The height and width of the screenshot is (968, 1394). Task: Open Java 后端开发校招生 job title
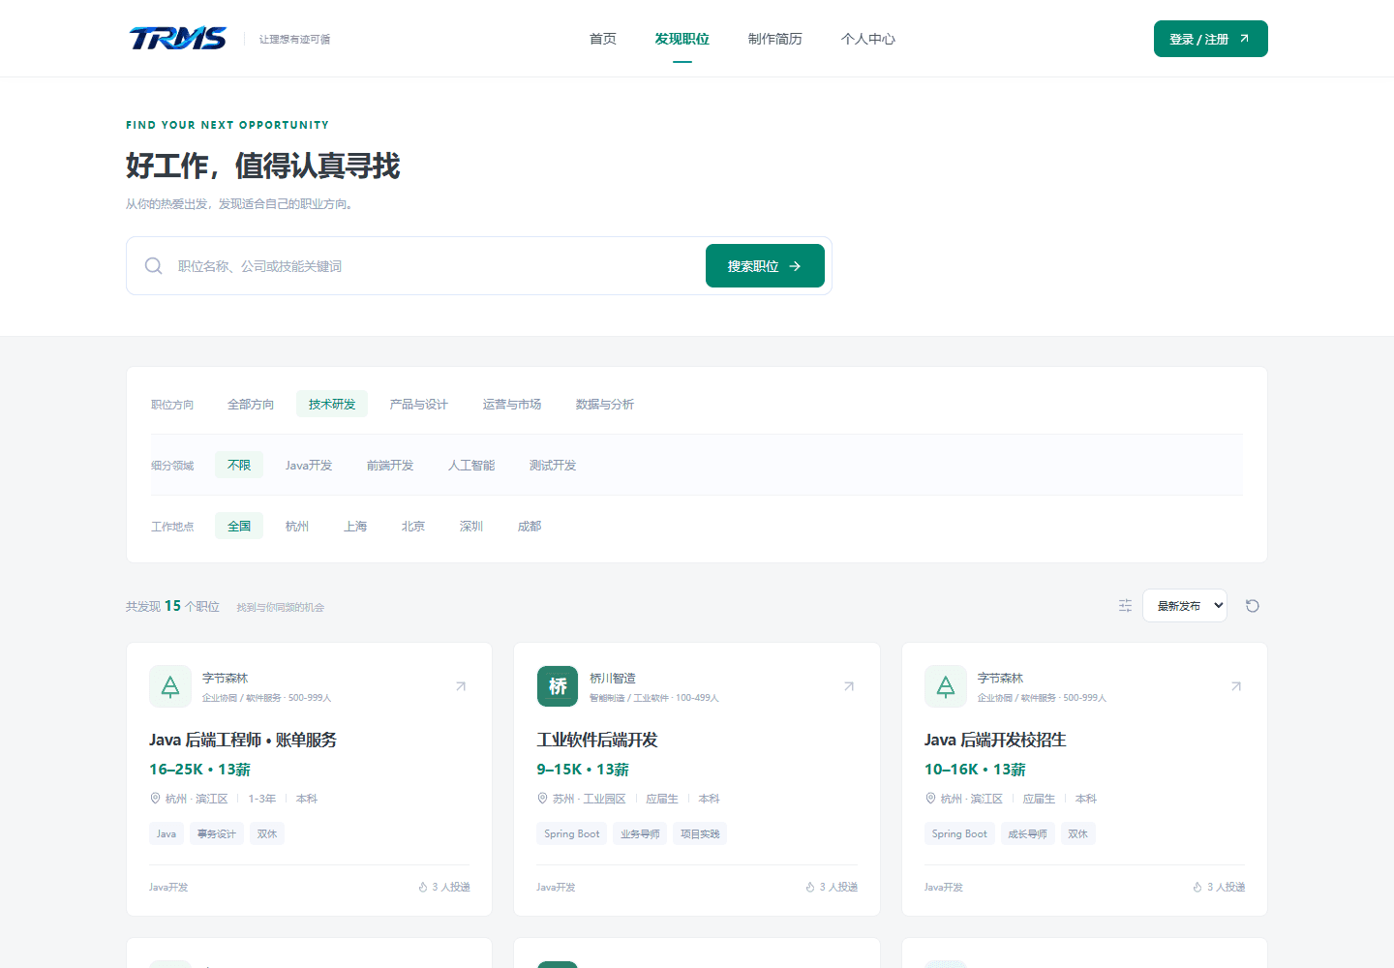(x=995, y=740)
